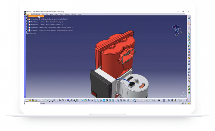Open the Tools menu
The width and height of the screenshot is (215, 131).
pyautogui.click(x=62, y=14)
